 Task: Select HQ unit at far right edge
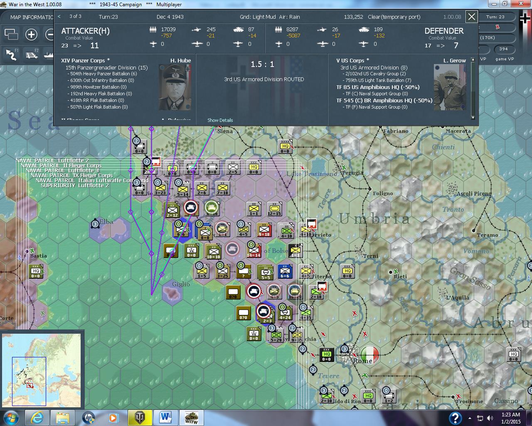(514, 354)
